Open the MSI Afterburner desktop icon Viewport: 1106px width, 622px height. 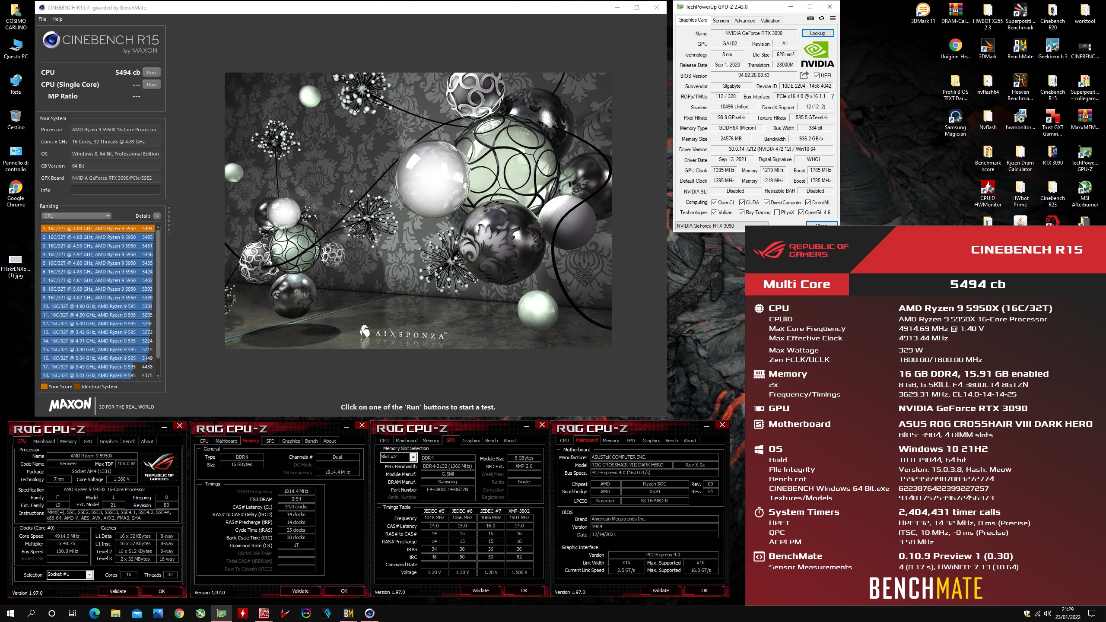coord(1085,194)
